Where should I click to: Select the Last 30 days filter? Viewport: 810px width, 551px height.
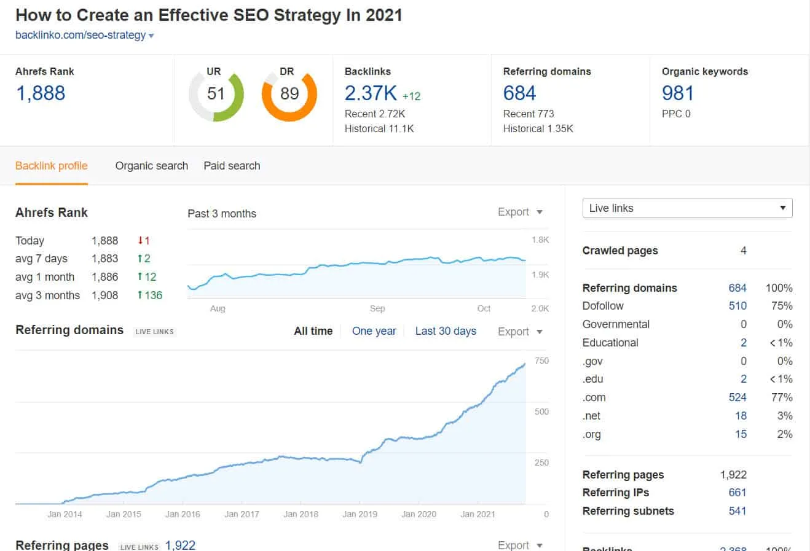446,331
